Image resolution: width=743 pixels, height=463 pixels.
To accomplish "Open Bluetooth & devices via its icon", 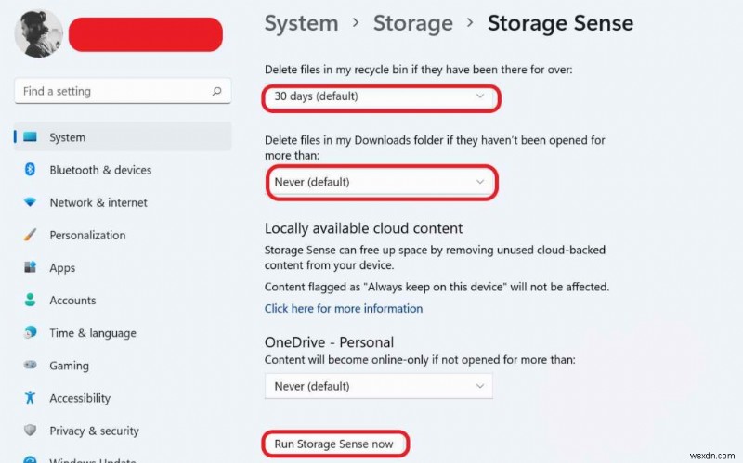I will click(31, 170).
